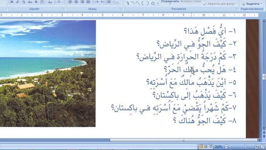
Task: Click the horizontal scrollbar thumb
Action: click(183, 140)
